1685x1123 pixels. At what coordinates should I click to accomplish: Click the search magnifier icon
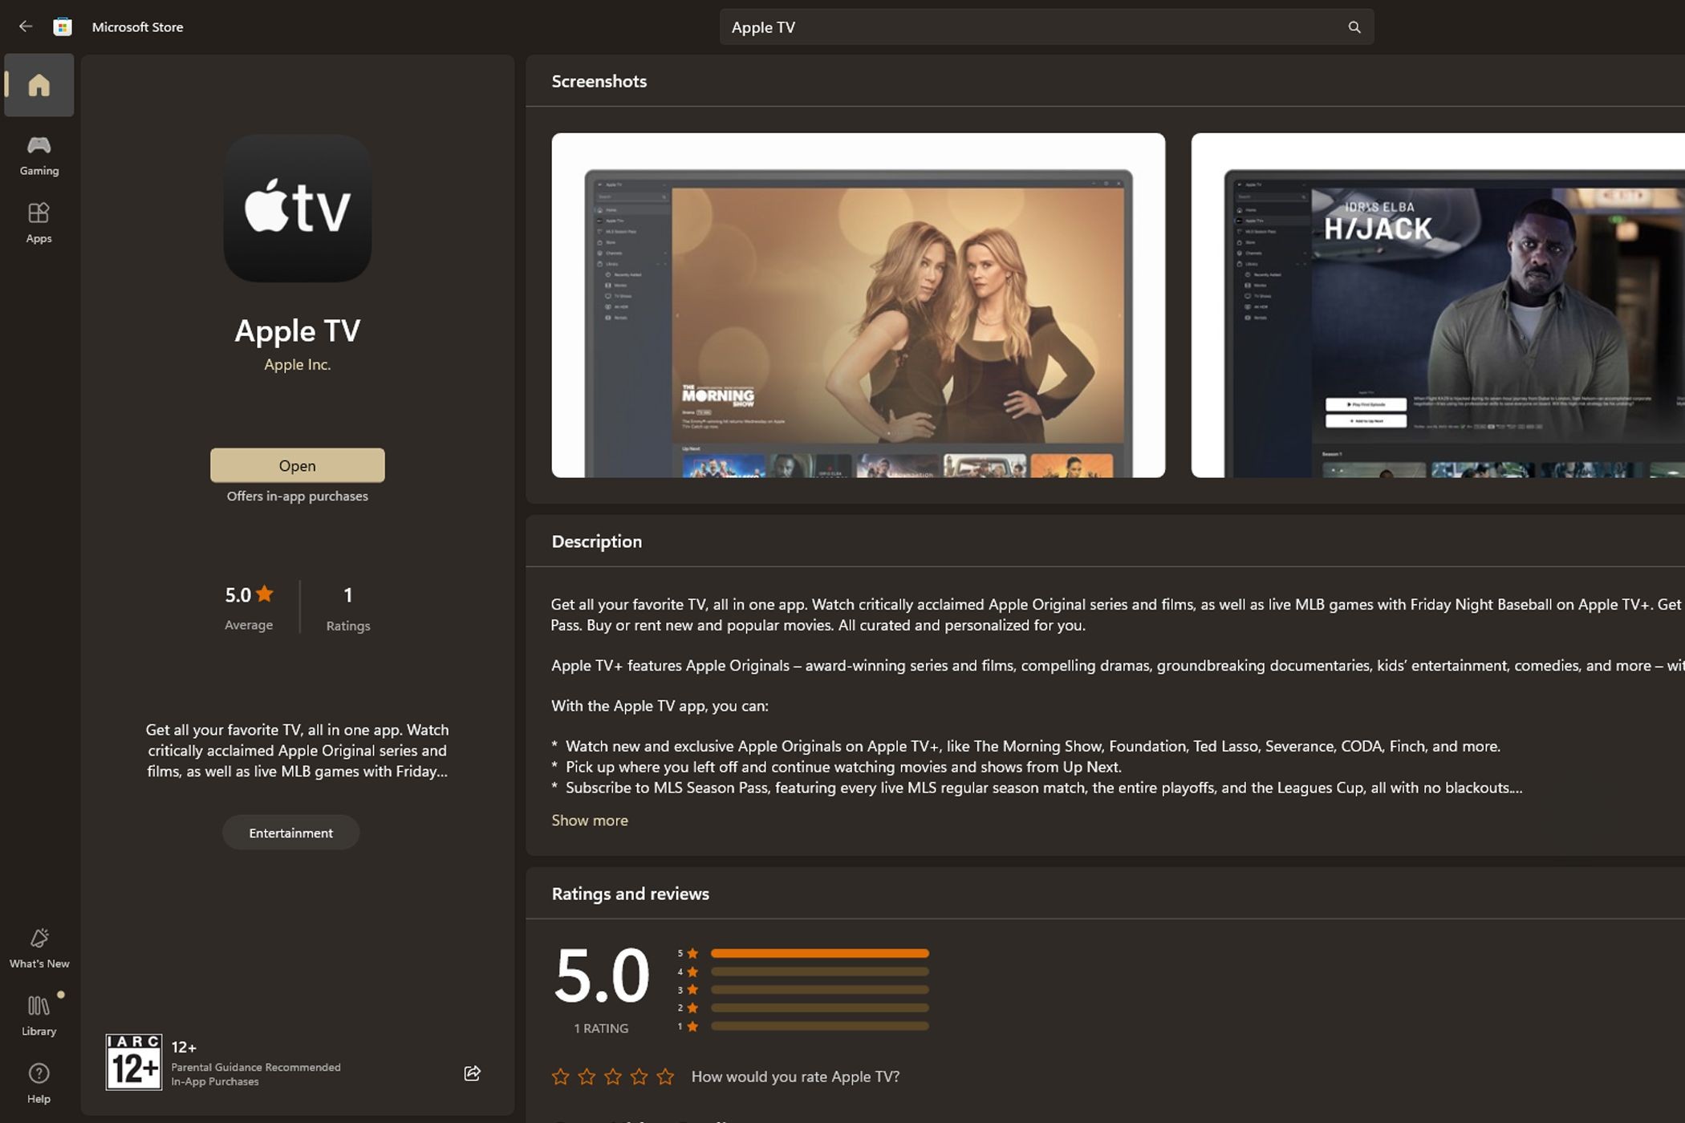1354,27
